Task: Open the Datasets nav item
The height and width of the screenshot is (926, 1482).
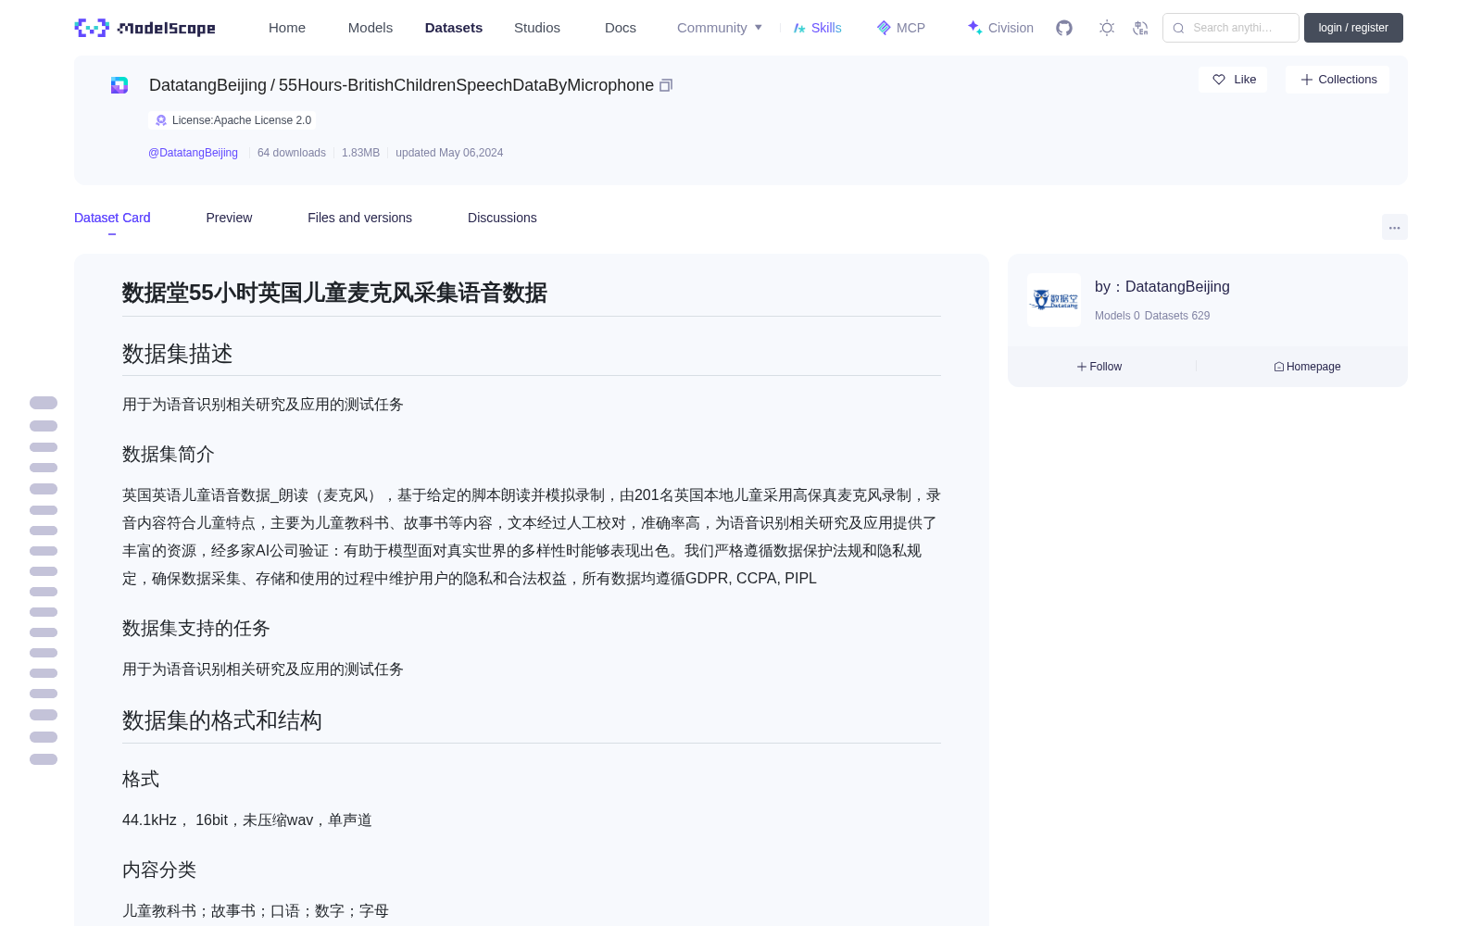Action: point(454,28)
